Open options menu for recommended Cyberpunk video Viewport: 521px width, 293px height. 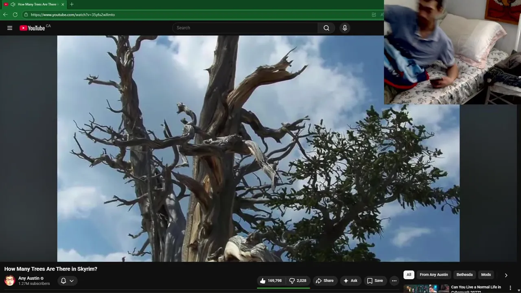(510, 288)
